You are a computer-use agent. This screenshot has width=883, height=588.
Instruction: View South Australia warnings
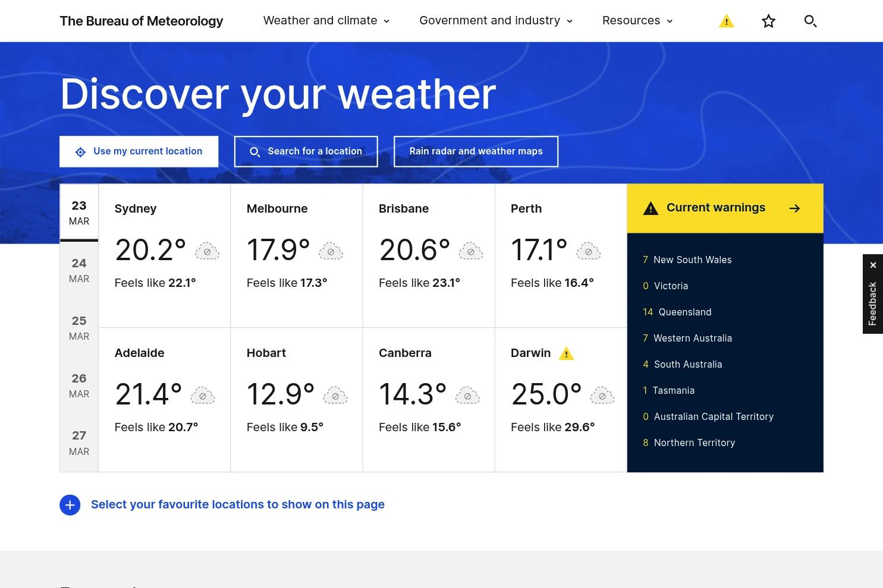[x=683, y=365]
